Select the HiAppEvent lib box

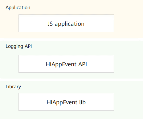click(66, 102)
